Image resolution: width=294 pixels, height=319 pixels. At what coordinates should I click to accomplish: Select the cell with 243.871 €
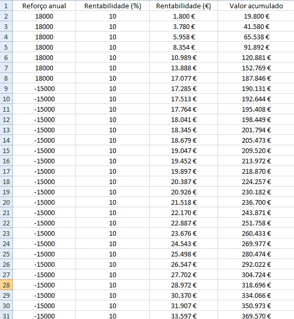256,212
